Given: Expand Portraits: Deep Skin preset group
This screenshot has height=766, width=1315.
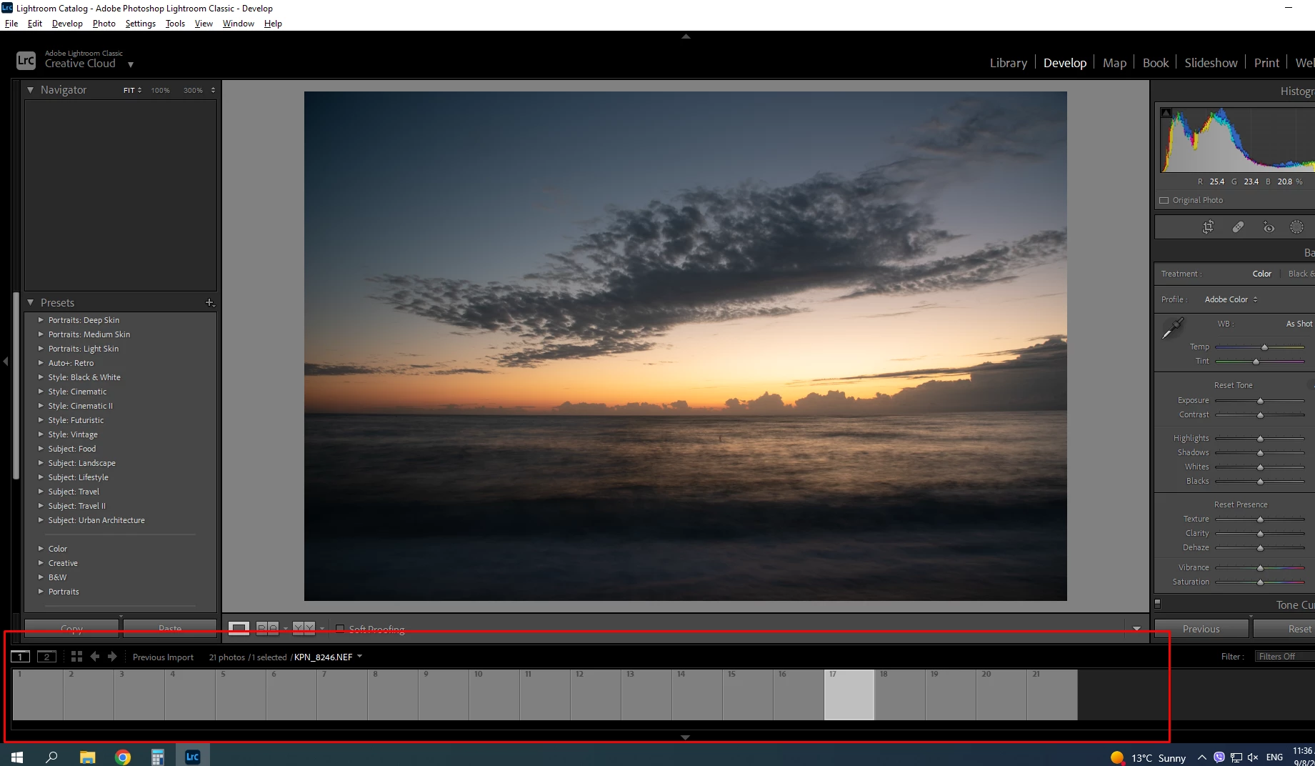Looking at the screenshot, I should tap(41, 320).
